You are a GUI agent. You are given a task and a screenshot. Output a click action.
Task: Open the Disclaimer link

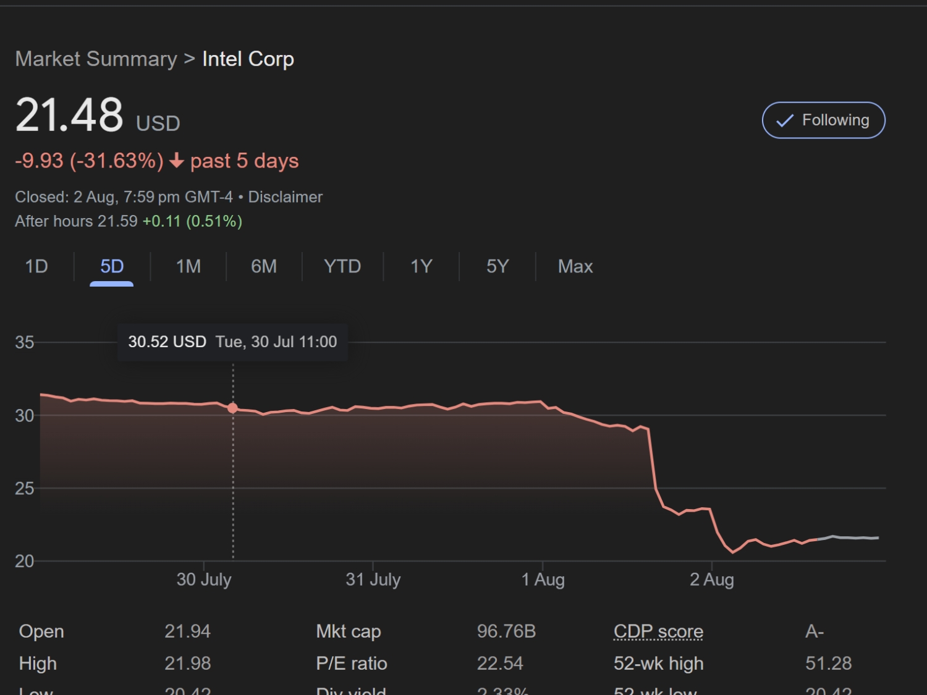[x=285, y=197]
